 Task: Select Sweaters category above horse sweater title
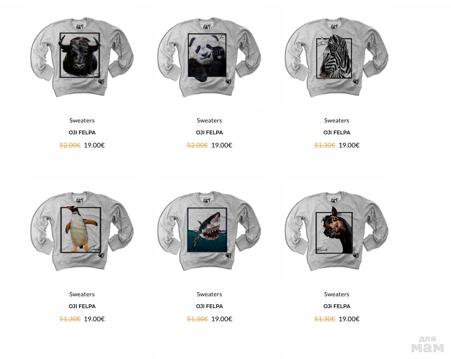[x=337, y=295]
